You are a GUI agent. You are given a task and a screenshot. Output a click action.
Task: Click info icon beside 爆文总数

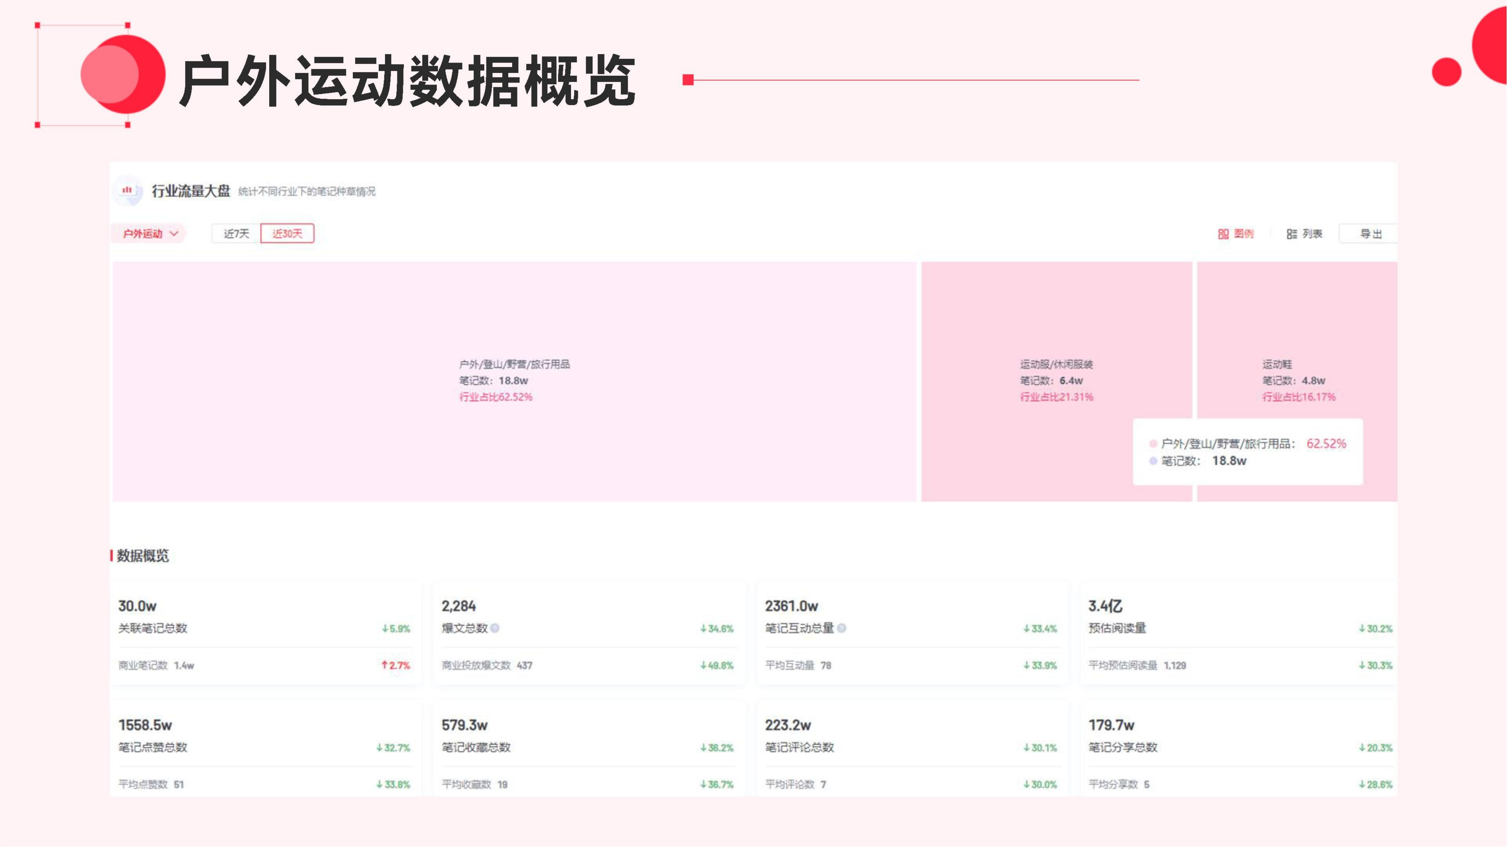pyautogui.click(x=495, y=628)
